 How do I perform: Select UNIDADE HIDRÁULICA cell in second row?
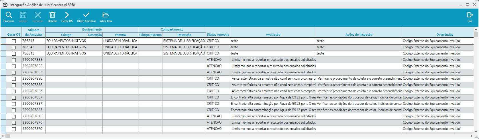tap(120, 47)
